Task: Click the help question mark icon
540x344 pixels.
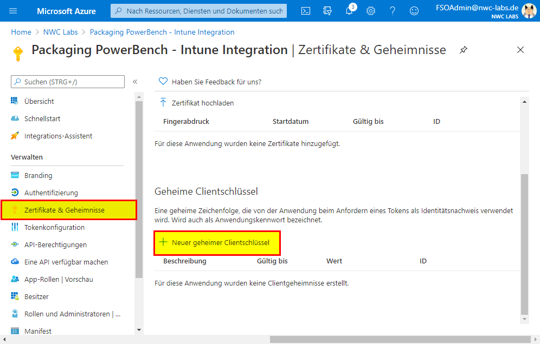Action: point(393,11)
